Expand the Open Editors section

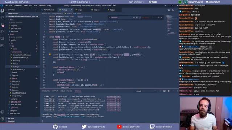[x=22, y=14]
